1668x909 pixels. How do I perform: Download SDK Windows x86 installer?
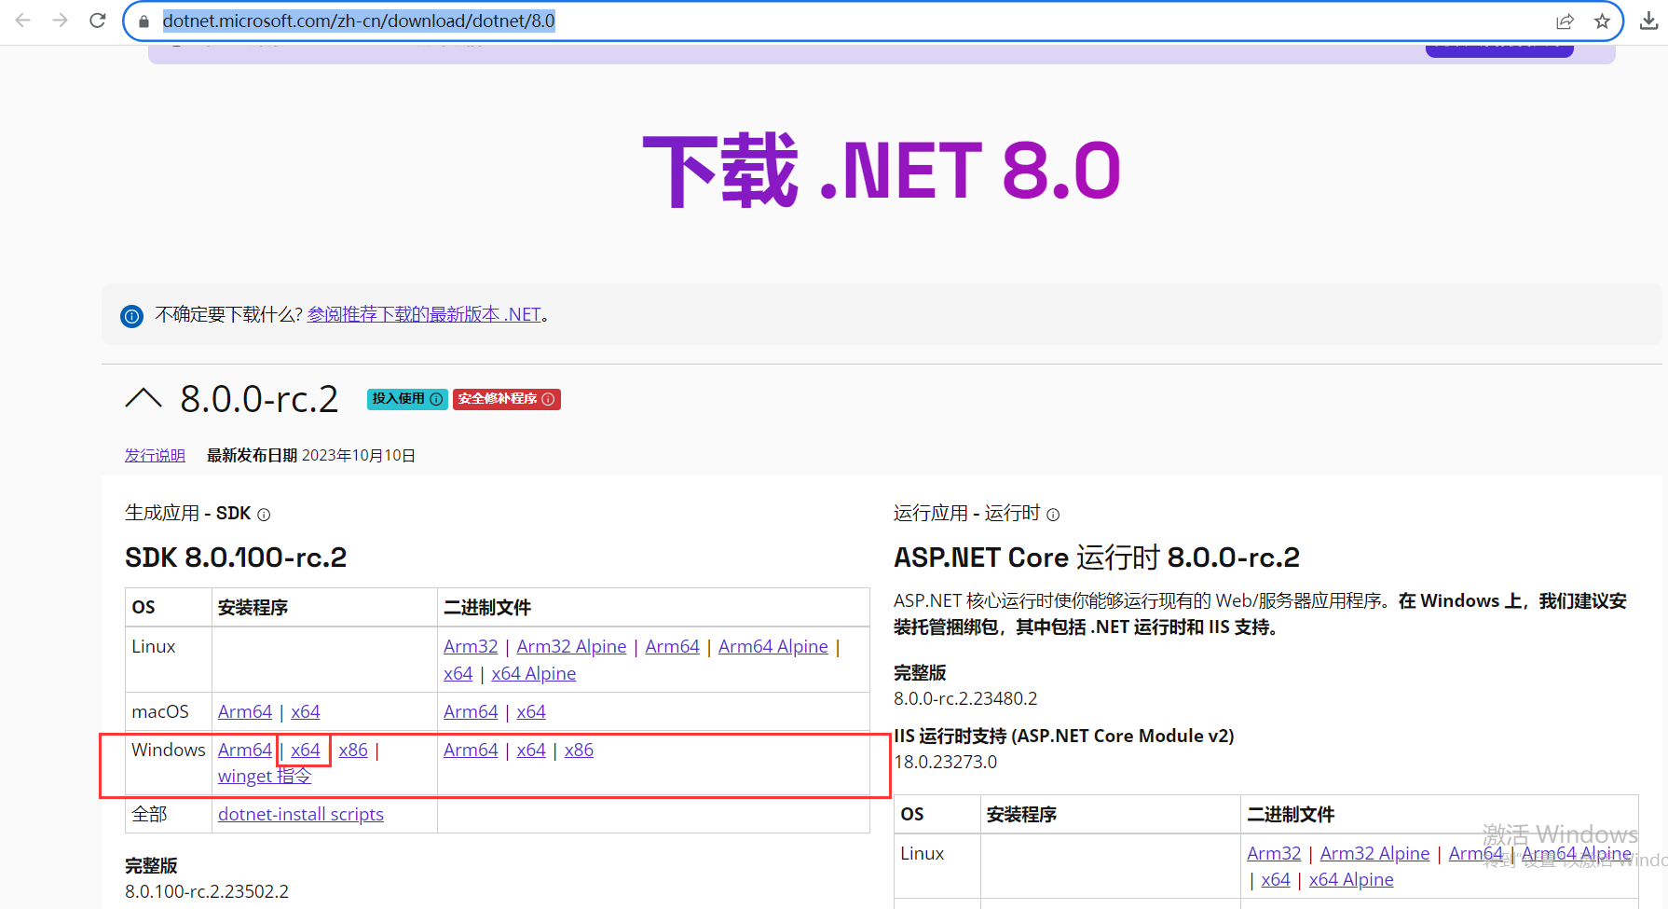[x=353, y=750]
